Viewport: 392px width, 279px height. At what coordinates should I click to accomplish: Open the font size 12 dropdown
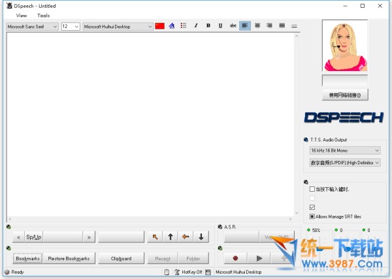click(x=71, y=27)
